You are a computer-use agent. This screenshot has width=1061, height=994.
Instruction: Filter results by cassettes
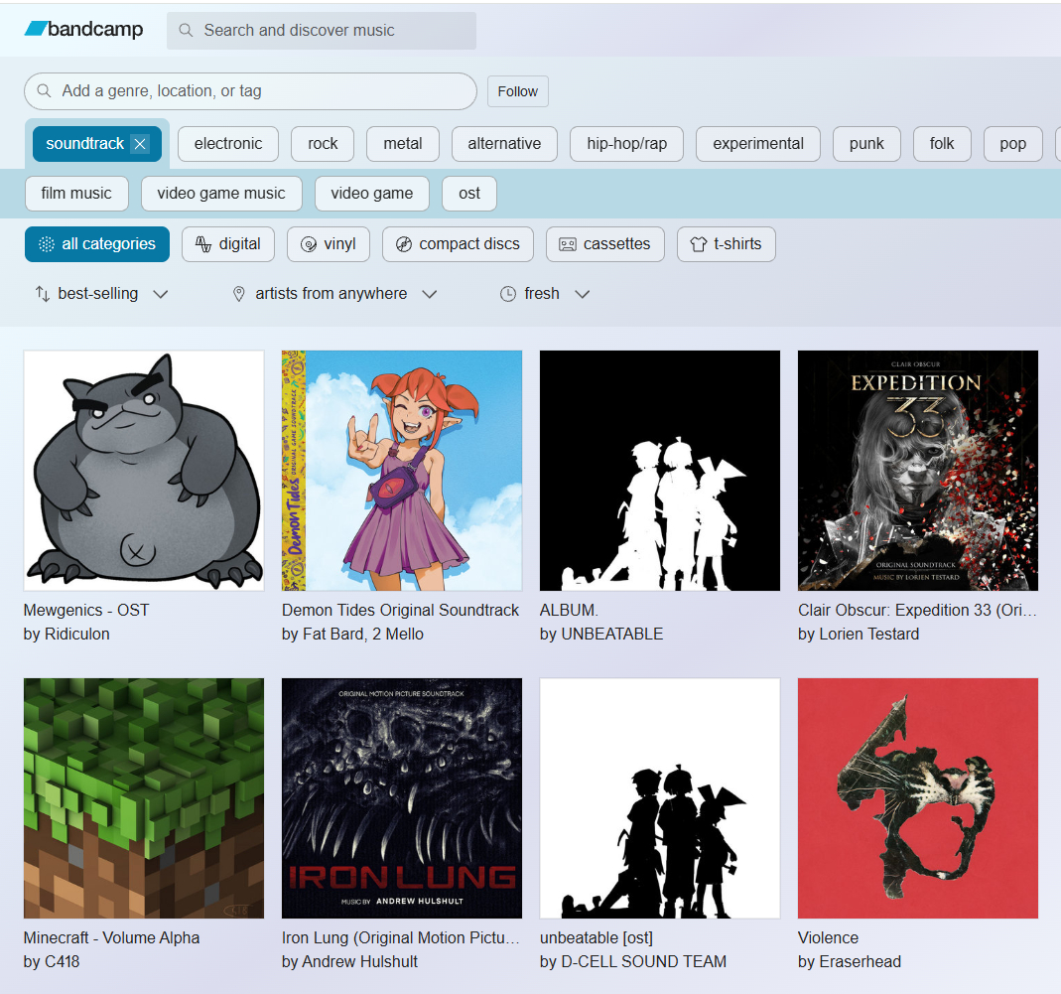point(604,244)
